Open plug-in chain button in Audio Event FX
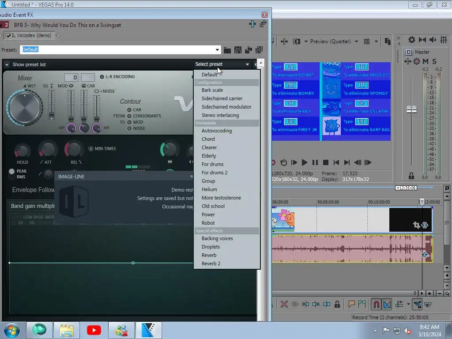Viewport: 452px width, 339px height. 252,24
